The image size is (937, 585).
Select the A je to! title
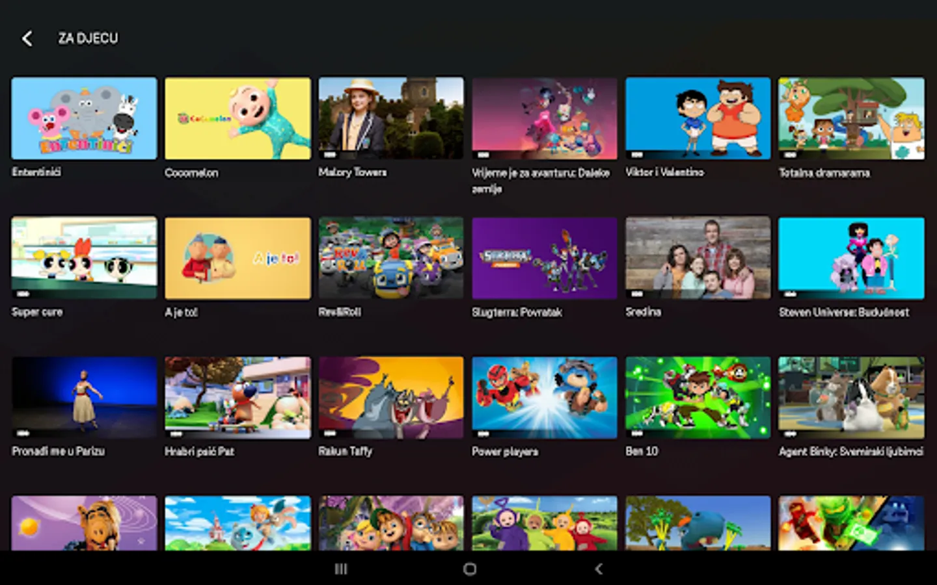181,312
